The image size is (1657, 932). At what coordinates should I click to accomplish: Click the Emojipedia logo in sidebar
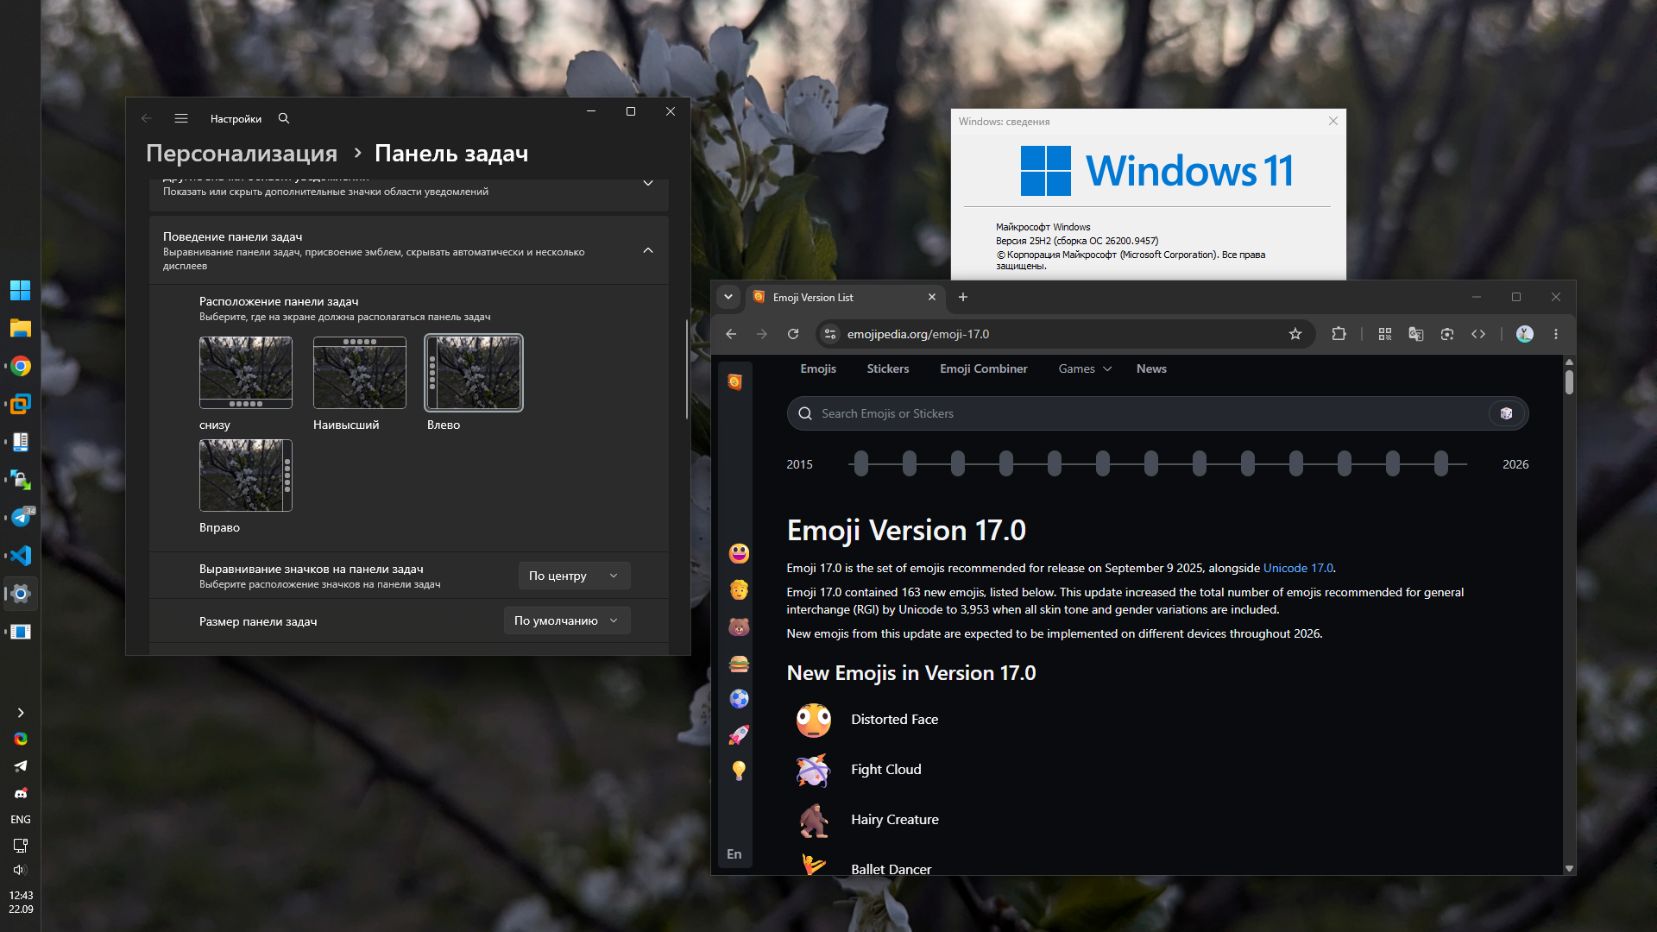click(x=734, y=381)
